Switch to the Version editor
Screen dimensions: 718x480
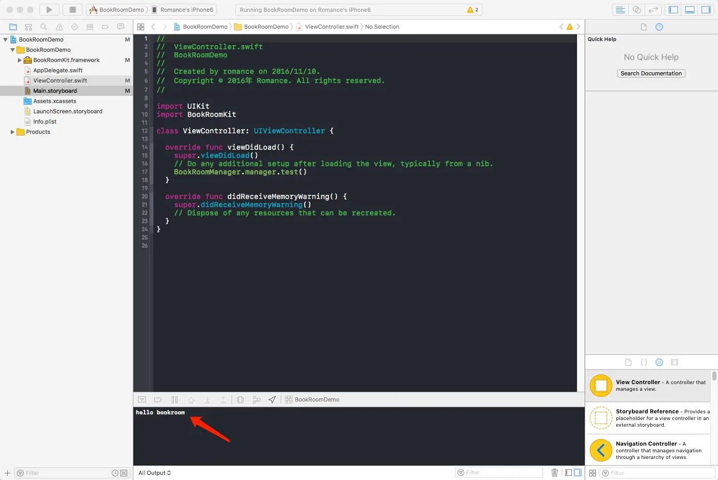[653, 10]
